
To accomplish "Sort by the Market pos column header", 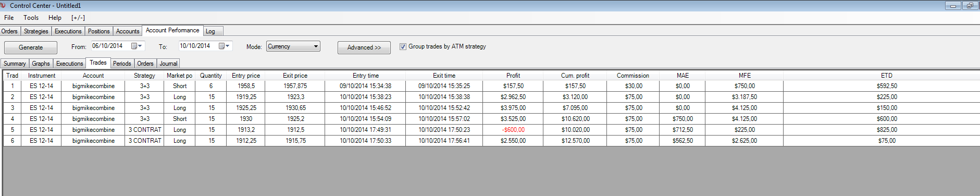I will (179, 76).
